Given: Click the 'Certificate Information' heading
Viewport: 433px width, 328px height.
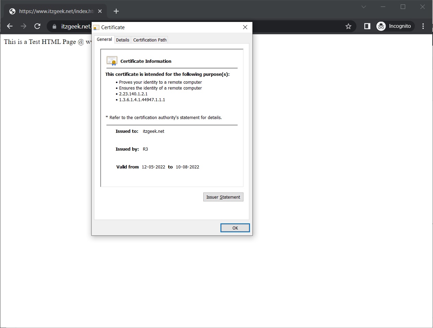Looking at the screenshot, I should 146,61.
